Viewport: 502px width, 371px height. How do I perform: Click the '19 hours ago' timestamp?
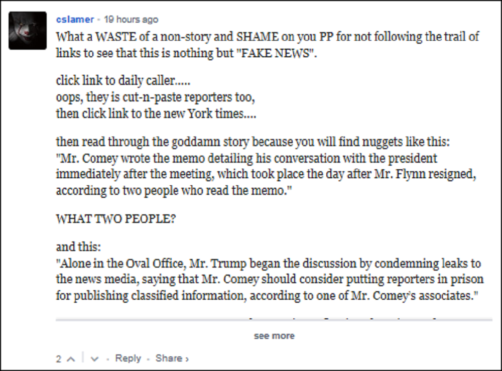coord(131,20)
